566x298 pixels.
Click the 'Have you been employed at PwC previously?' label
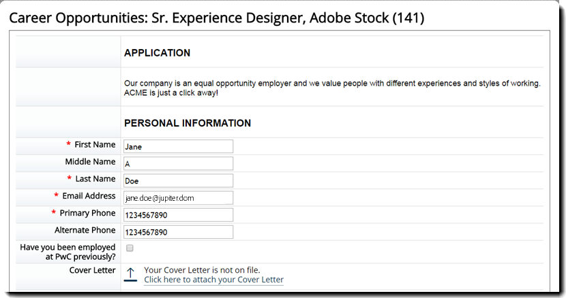[x=68, y=252]
